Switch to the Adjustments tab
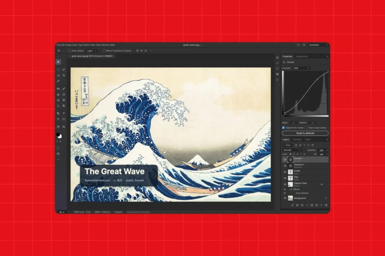The width and height of the screenshot is (385, 256). (x=302, y=56)
